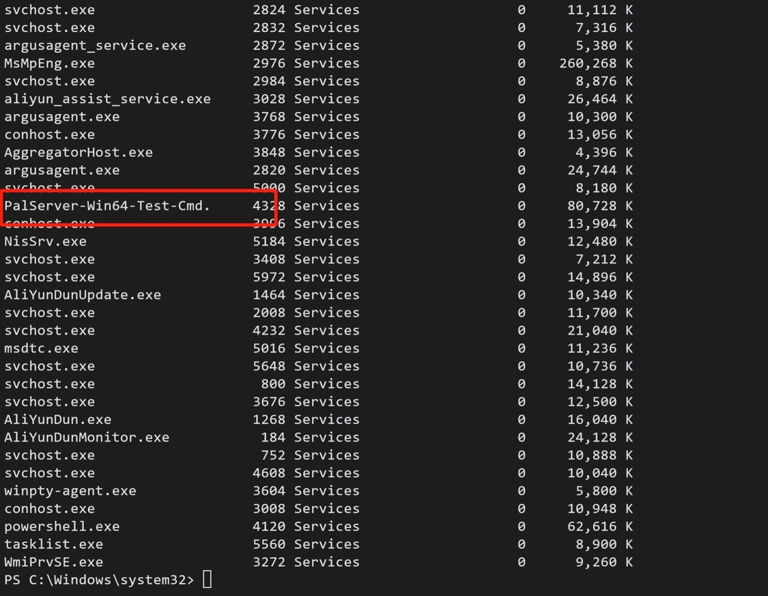The width and height of the screenshot is (768, 596).
Task: Click PID 5648
Action: pos(269,367)
